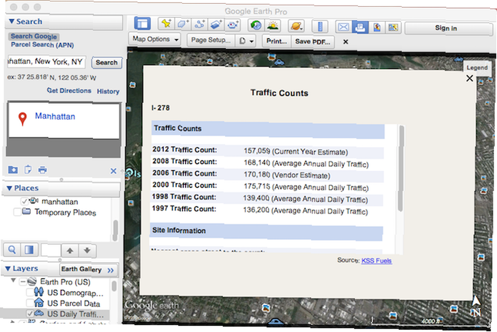Print search results icon
The height and width of the screenshot is (332, 497).
click(x=42, y=170)
